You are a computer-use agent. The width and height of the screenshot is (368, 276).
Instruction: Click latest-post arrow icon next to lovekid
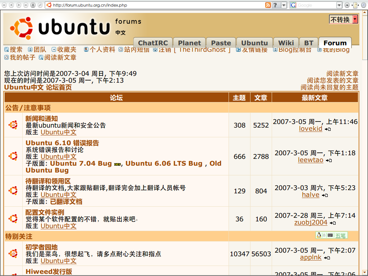(x=328, y=129)
